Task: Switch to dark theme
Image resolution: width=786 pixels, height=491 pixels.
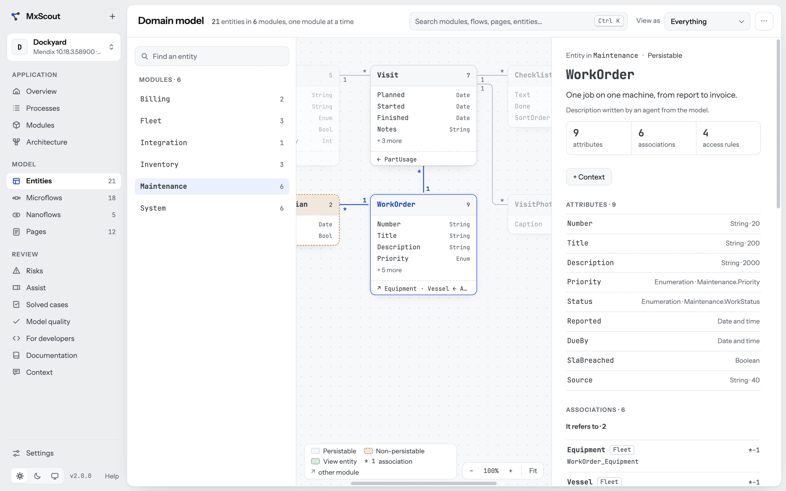Action: coord(37,476)
